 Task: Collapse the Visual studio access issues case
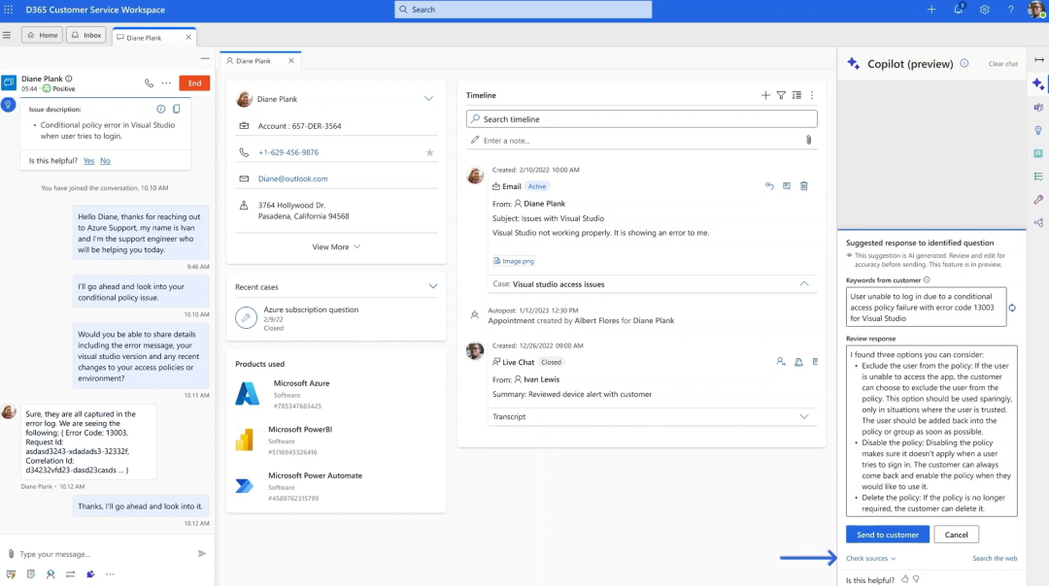pos(804,284)
